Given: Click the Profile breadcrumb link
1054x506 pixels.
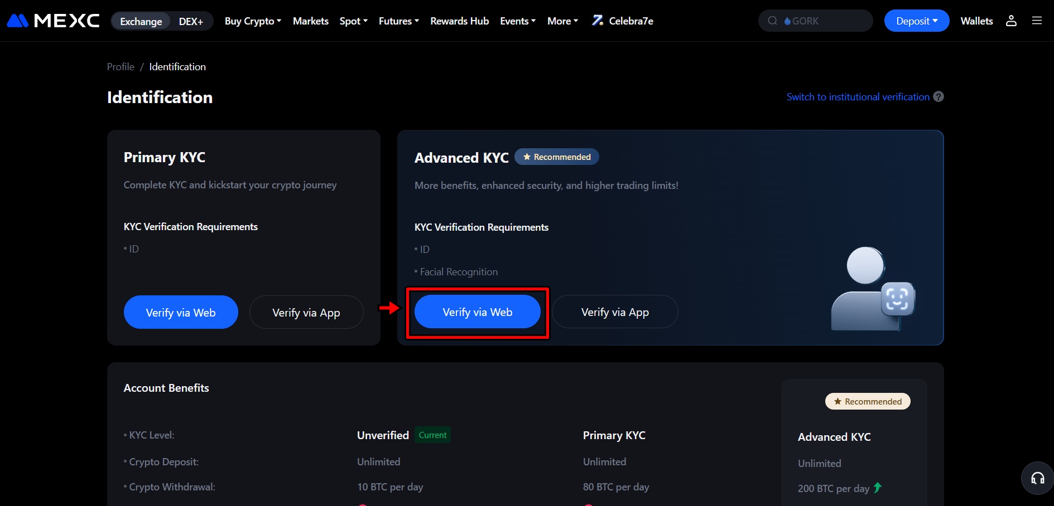Looking at the screenshot, I should tap(120, 66).
